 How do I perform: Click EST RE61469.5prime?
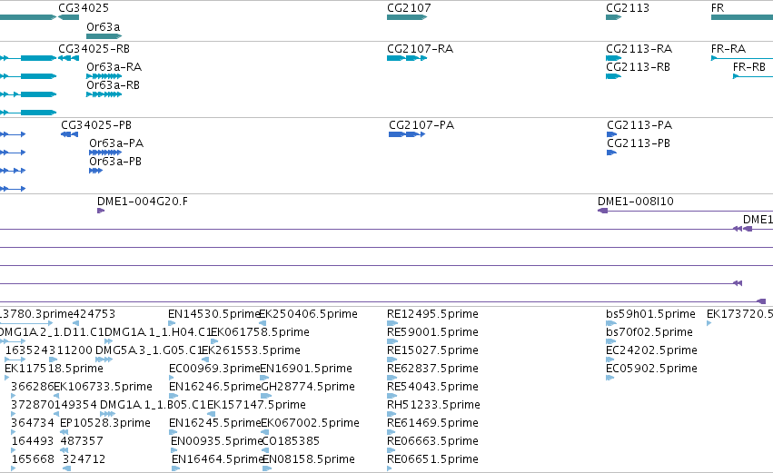click(x=432, y=423)
